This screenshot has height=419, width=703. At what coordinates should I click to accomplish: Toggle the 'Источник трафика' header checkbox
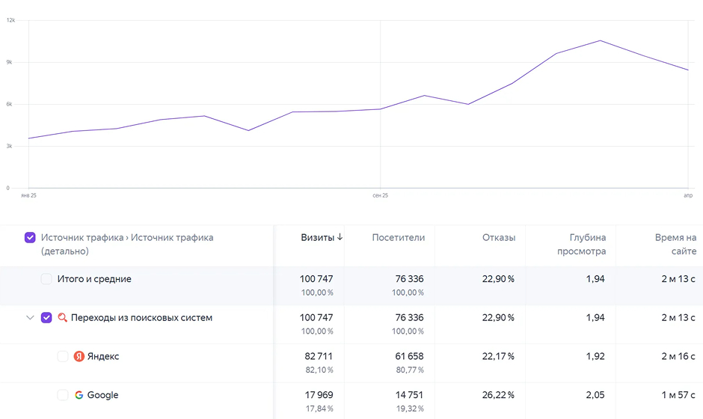[x=30, y=237]
